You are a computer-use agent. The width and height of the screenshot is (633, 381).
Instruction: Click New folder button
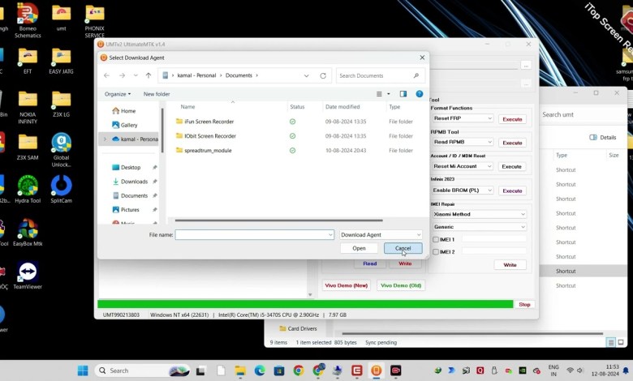coord(157,94)
